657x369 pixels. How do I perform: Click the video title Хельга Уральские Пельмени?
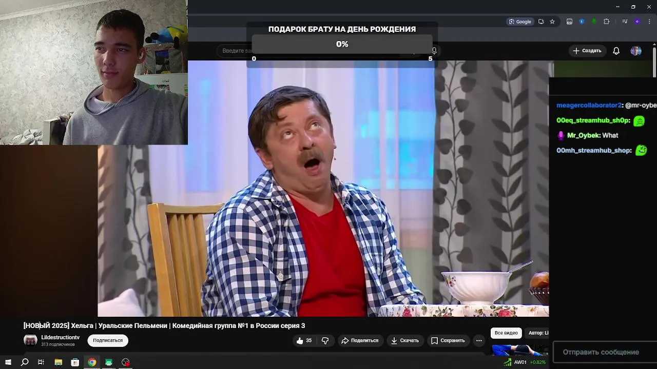tap(164, 325)
